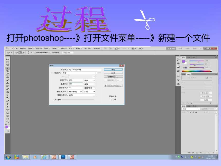221x166 pixels.
Task: Open the Histogram panel icon
Action: tap(178, 67)
